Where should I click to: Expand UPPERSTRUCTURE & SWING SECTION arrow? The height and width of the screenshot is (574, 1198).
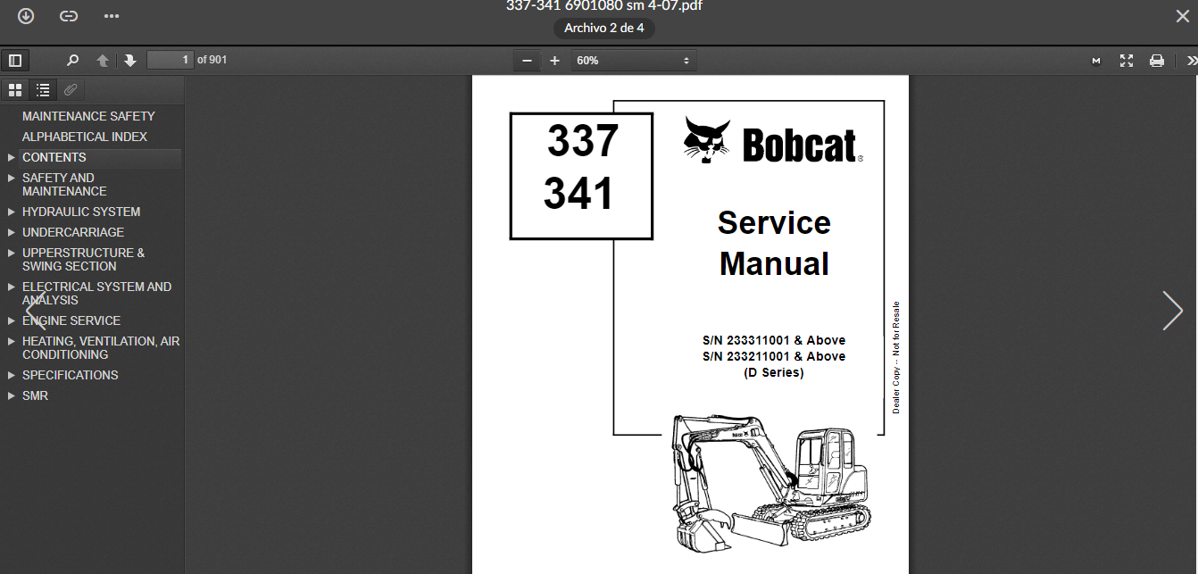[12, 253]
